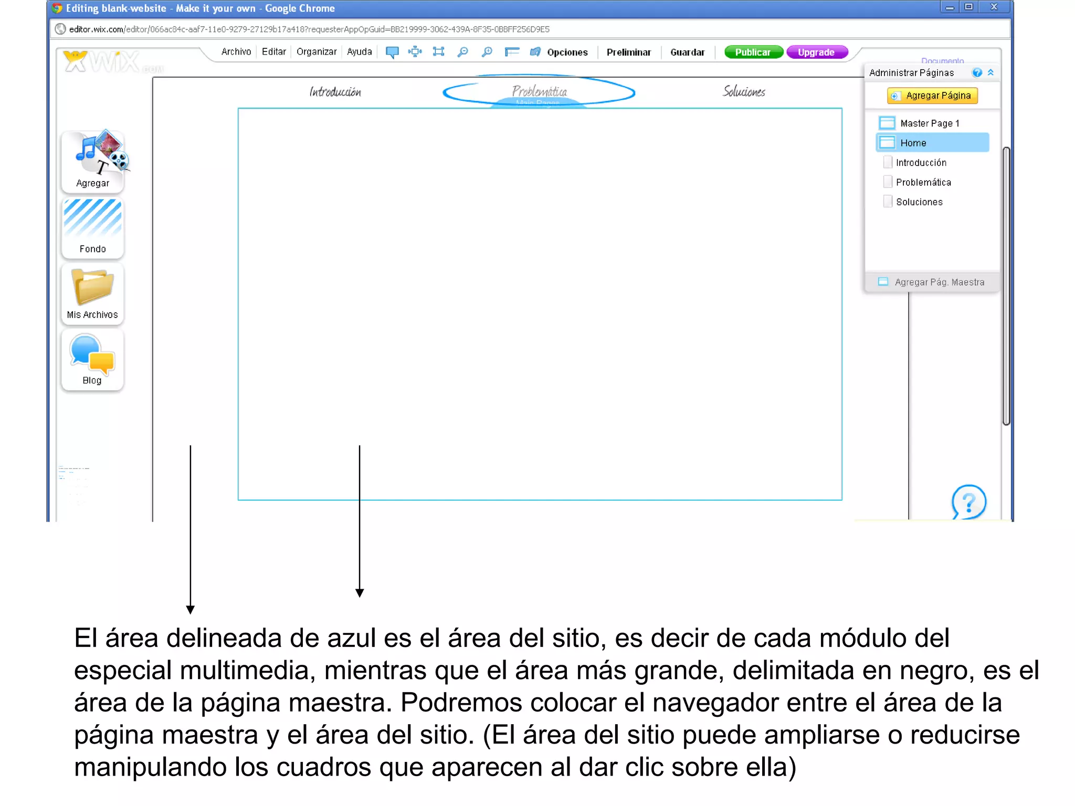This screenshot has width=1075, height=806.
Task: Toggle the rulers toolbar icon
Action: pyautogui.click(x=512, y=51)
